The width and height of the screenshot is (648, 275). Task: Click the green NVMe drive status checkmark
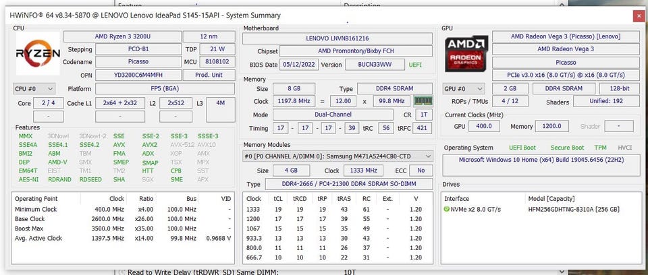[447, 209]
